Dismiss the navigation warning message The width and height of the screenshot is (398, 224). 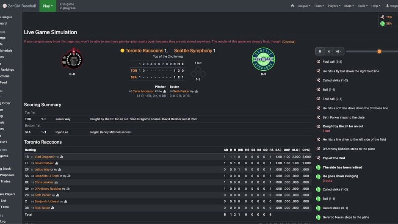[x=289, y=41]
